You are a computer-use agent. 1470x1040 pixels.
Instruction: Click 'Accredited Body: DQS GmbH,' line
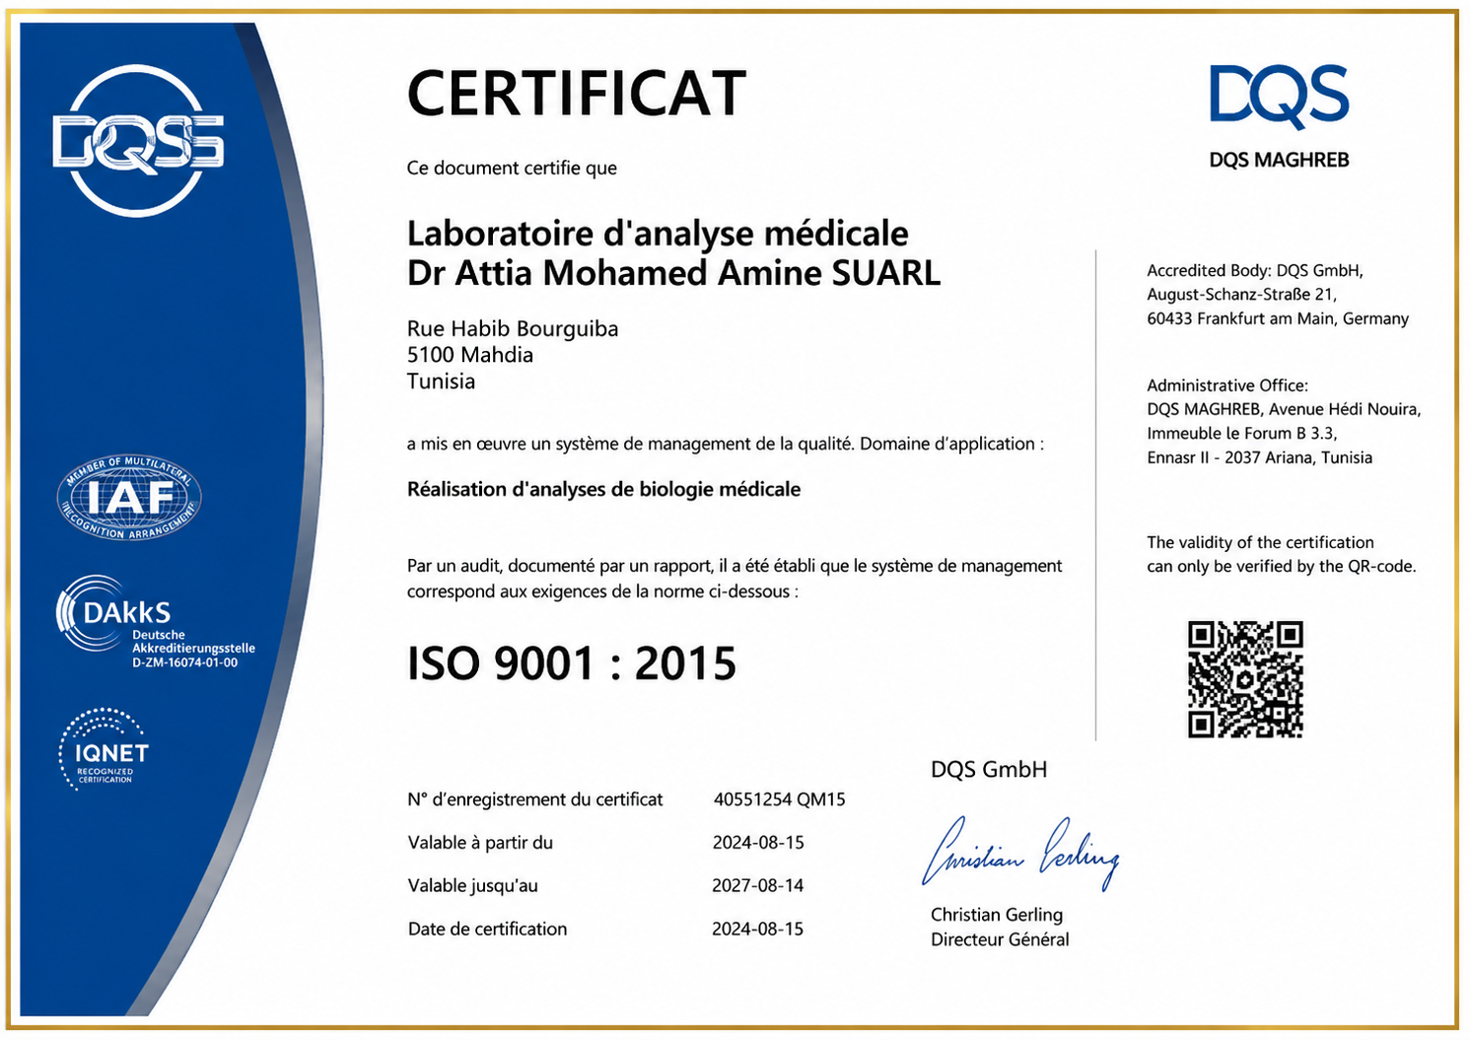1255,271
